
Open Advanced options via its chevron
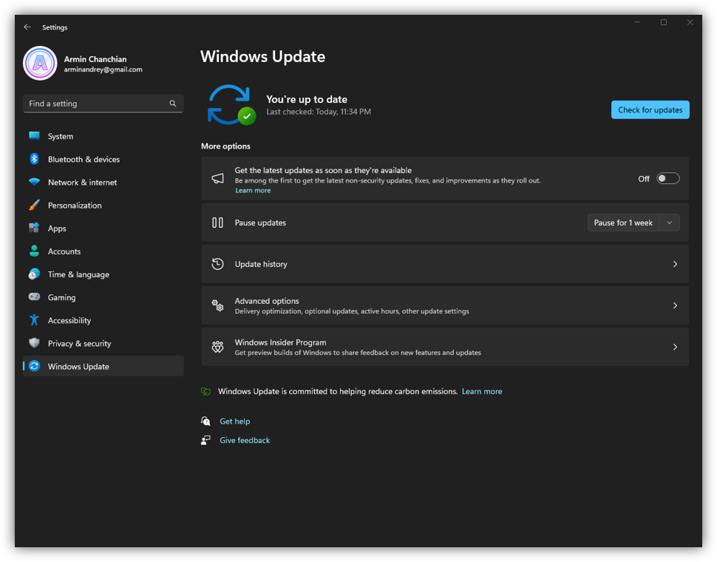click(x=675, y=305)
